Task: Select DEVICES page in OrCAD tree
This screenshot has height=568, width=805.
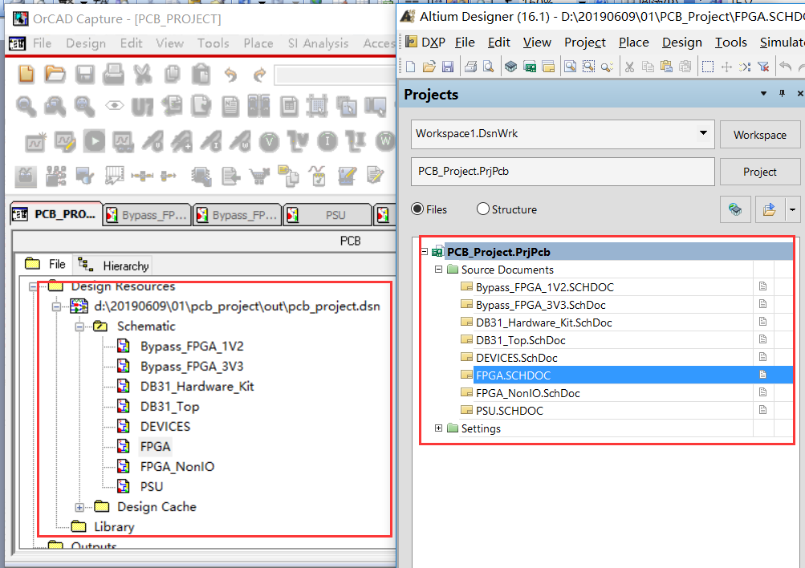Action: [165, 426]
